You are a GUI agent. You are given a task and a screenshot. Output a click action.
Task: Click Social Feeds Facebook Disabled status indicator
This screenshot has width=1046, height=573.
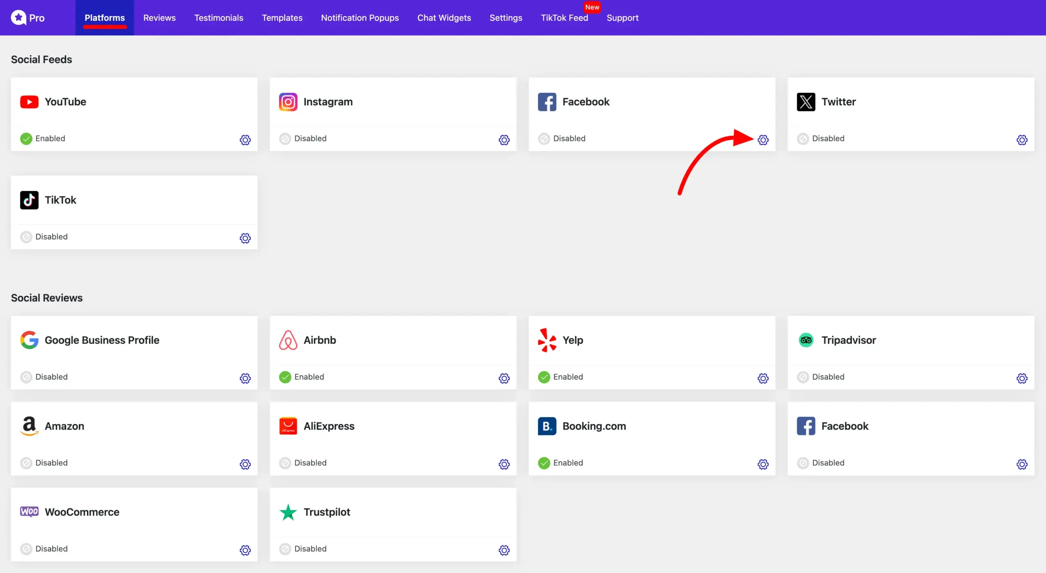click(x=544, y=138)
